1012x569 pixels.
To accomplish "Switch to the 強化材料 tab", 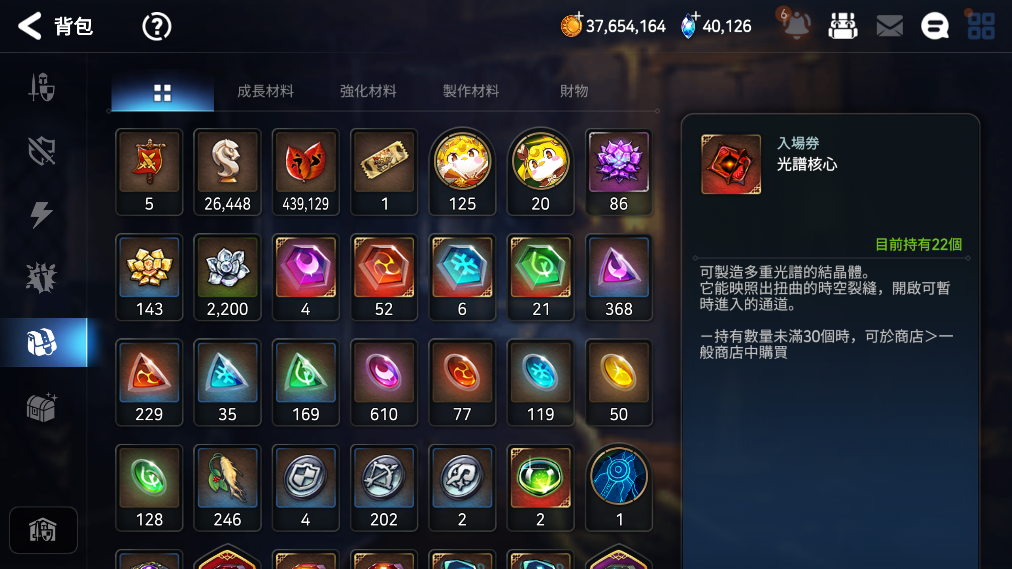I will [x=368, y=91].
